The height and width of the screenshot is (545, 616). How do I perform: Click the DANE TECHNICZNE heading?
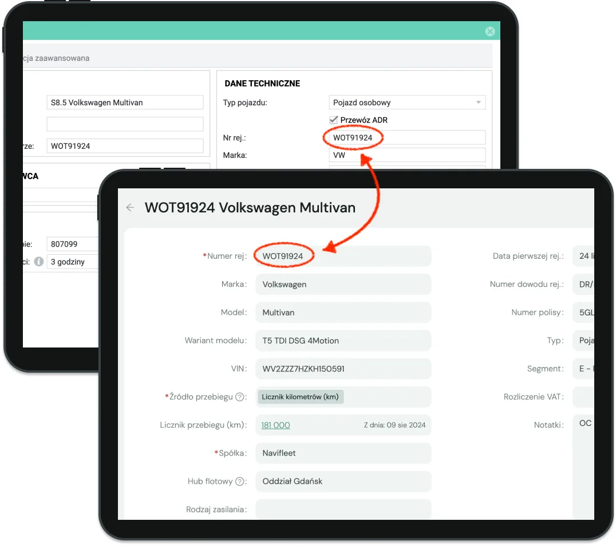[x=262, y=84]
